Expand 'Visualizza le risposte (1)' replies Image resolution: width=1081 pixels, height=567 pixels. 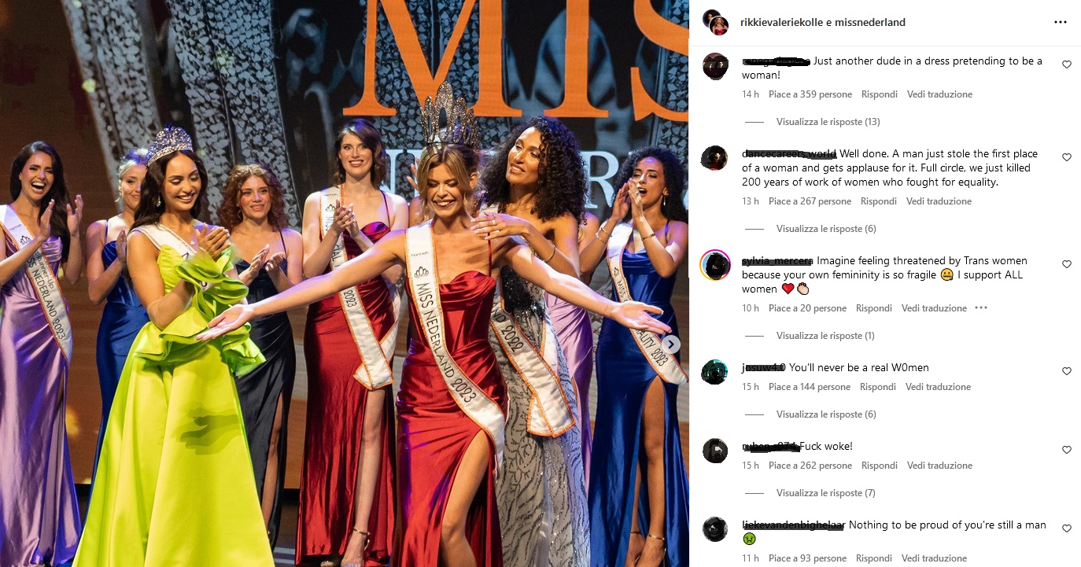tap(825, 336)
